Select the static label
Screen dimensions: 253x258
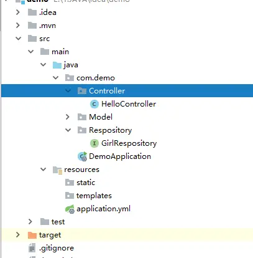(86, 183)
